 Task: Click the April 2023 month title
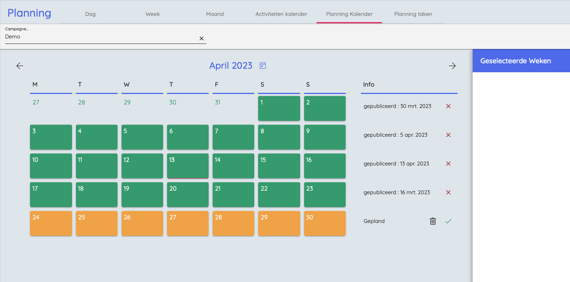click(230, 66)
